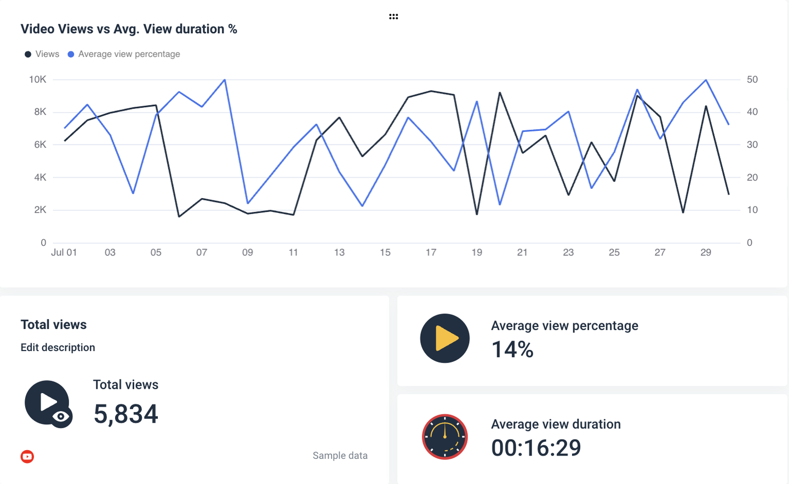Toggle the Average view percentage series off

click(130, 54)
